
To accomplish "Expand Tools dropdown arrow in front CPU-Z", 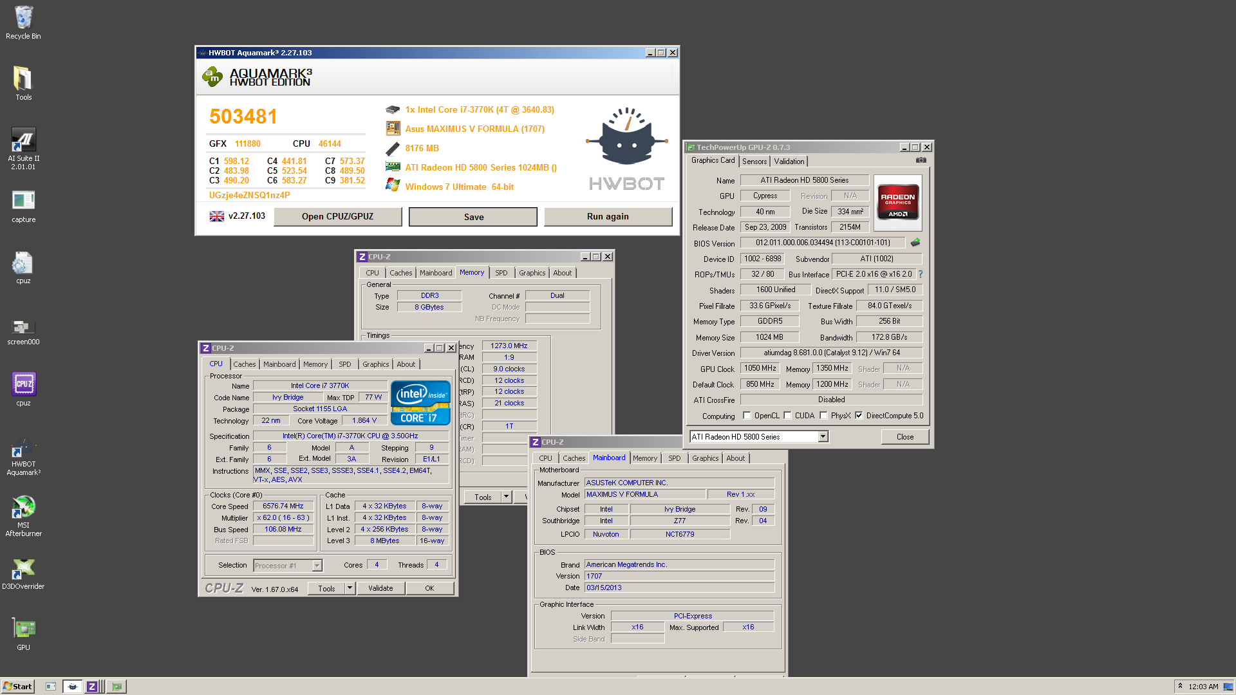I will [350, 588].
